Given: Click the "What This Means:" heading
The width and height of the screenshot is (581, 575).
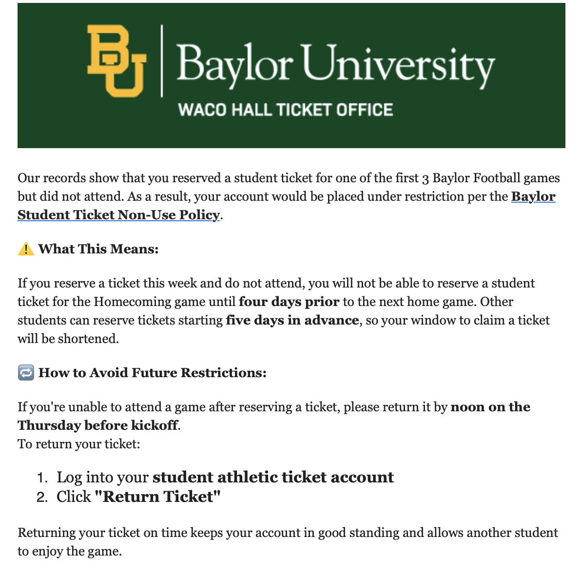Looking at the screenshot, I should (x=98, y=249).
